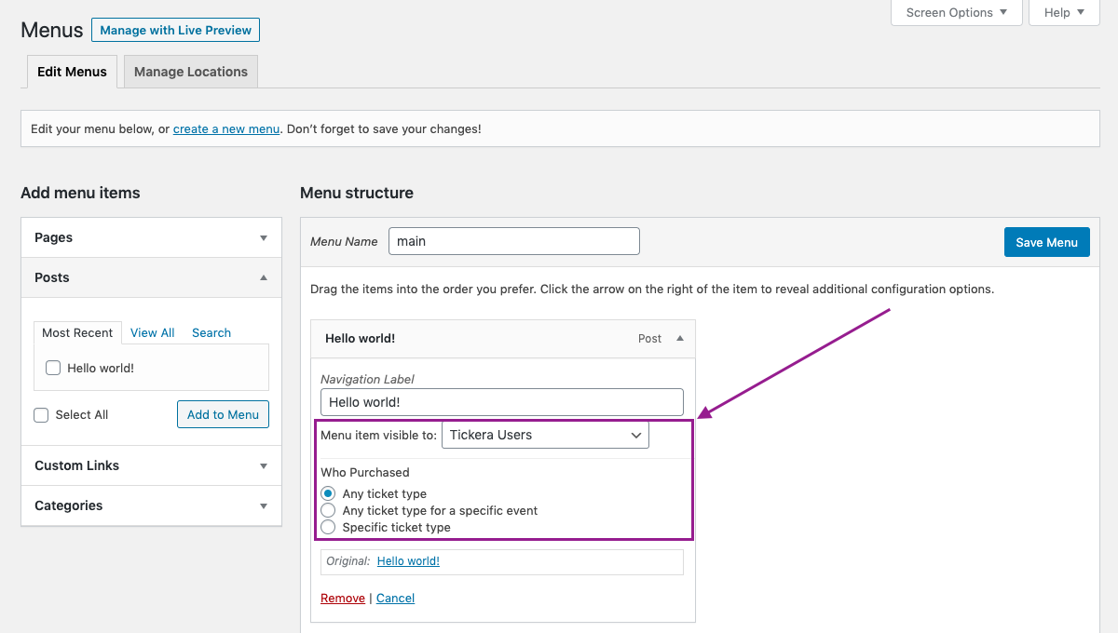Select the Any ticket type radio button
Image resolution: width=1118 pixels, height=633 pixels.
click(328, 493)
